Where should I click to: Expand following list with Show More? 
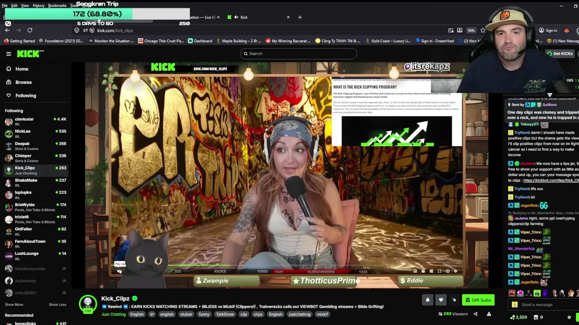(14, 305)
